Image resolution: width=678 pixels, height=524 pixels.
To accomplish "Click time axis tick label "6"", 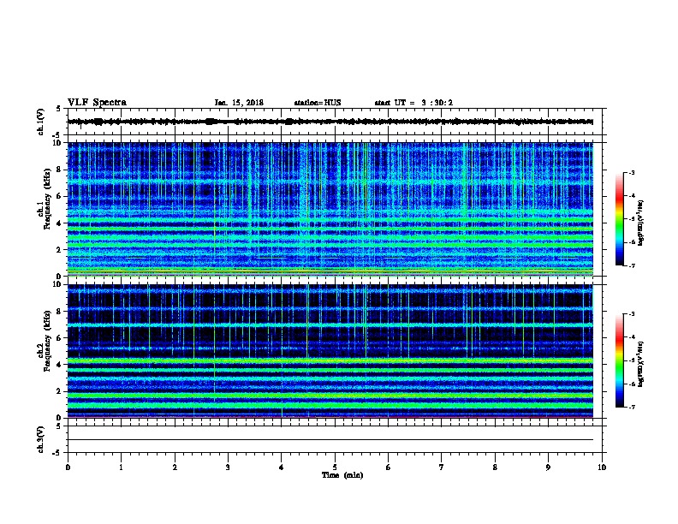I will [389, 467].
